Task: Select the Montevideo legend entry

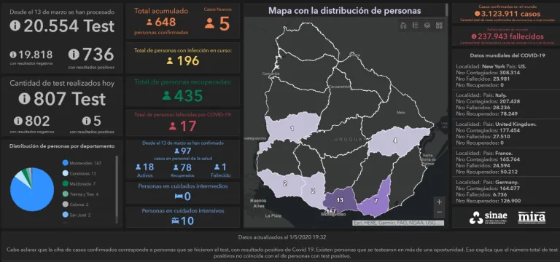Action: coord(82,163)
